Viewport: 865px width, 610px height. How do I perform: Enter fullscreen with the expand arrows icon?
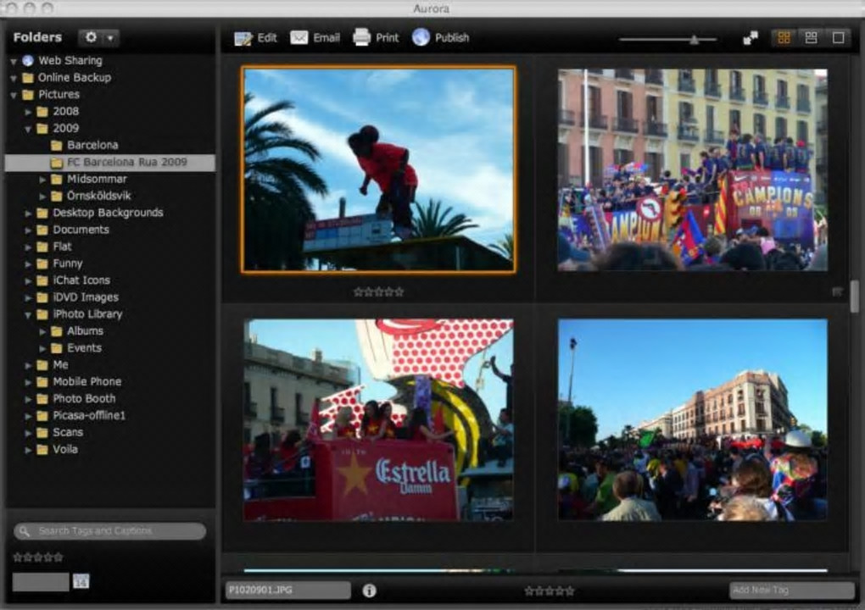(751, 38)
